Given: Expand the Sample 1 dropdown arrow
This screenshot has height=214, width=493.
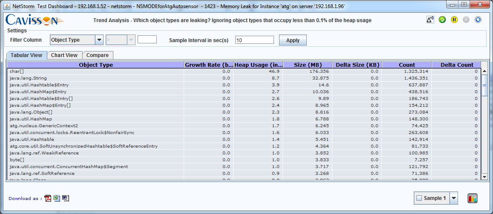Looking at the screenshot, I should [x=454, y=198].
